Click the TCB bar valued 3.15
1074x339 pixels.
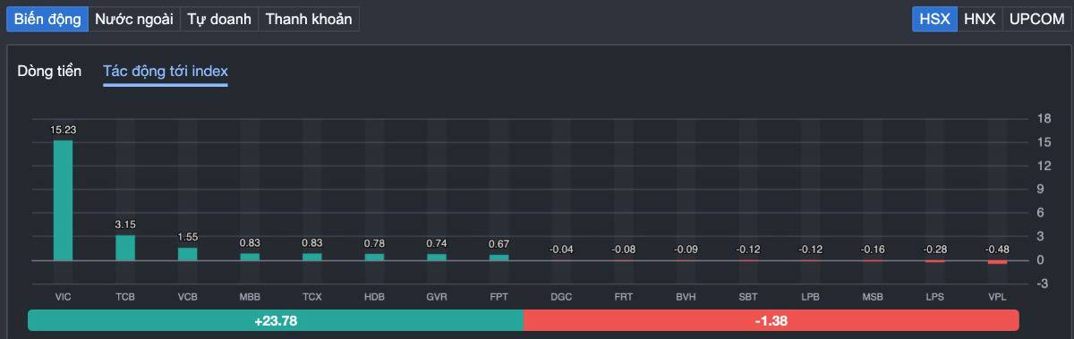click(125, 248)
